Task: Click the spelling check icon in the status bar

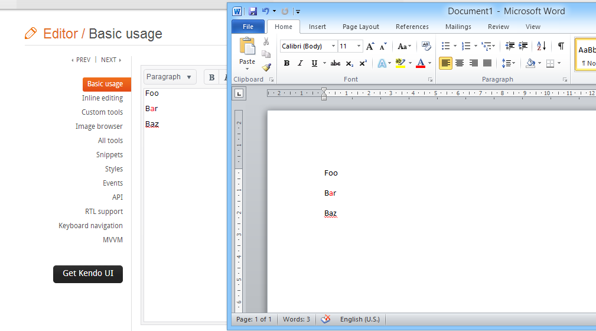Action: coord(325,319)
